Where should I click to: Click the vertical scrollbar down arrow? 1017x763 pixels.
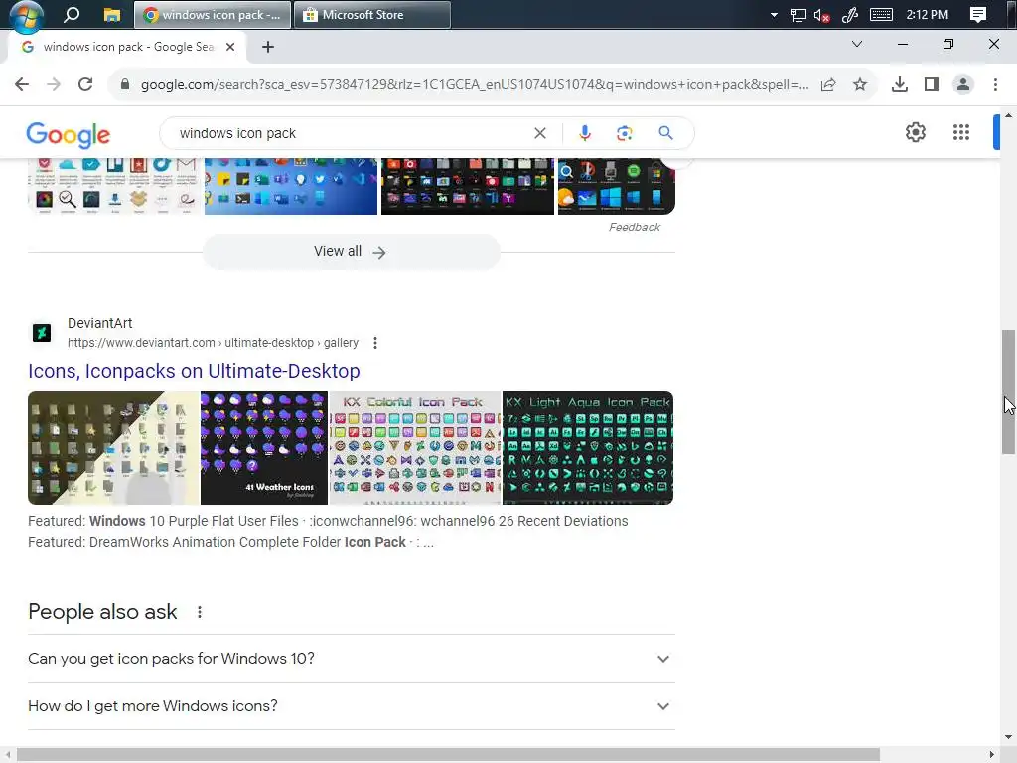tap(1008, 737)
